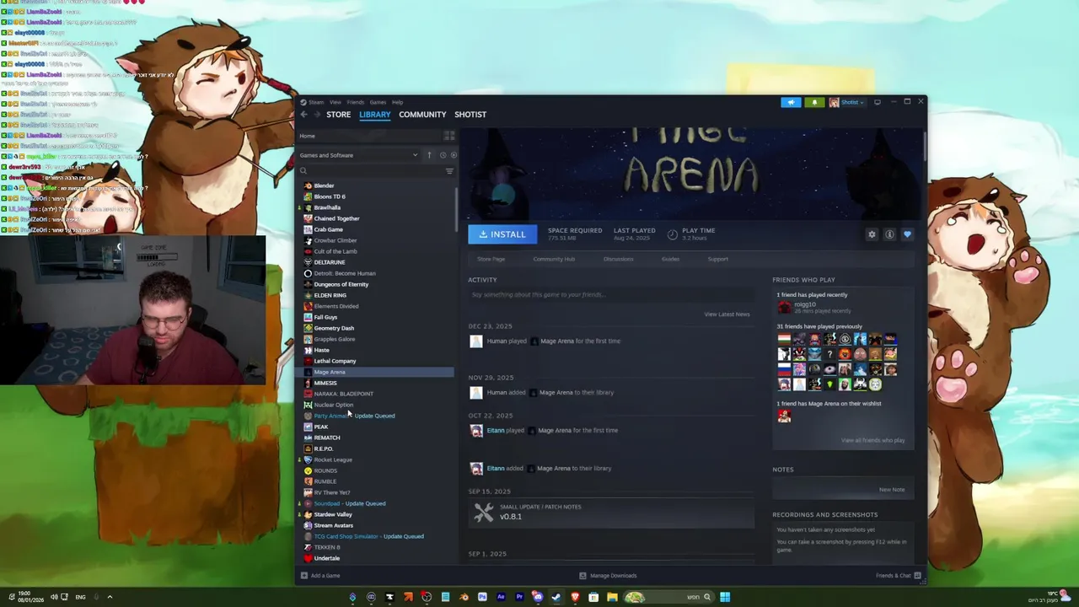Click the Big Picture mode monitor icon
Viewport: 1079px width, 607px height.
[878, 102]
